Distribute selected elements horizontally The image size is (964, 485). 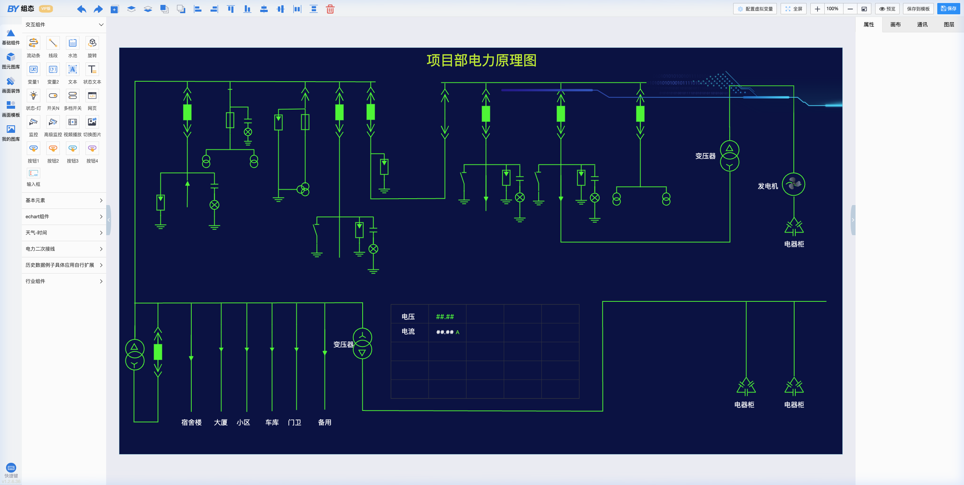(x=297, y=9)
